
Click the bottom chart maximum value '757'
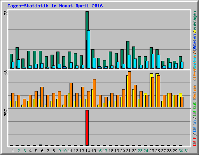pos(6,112)
